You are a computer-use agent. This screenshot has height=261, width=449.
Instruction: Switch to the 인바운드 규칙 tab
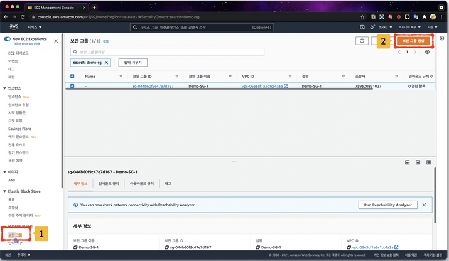[109, 183]
